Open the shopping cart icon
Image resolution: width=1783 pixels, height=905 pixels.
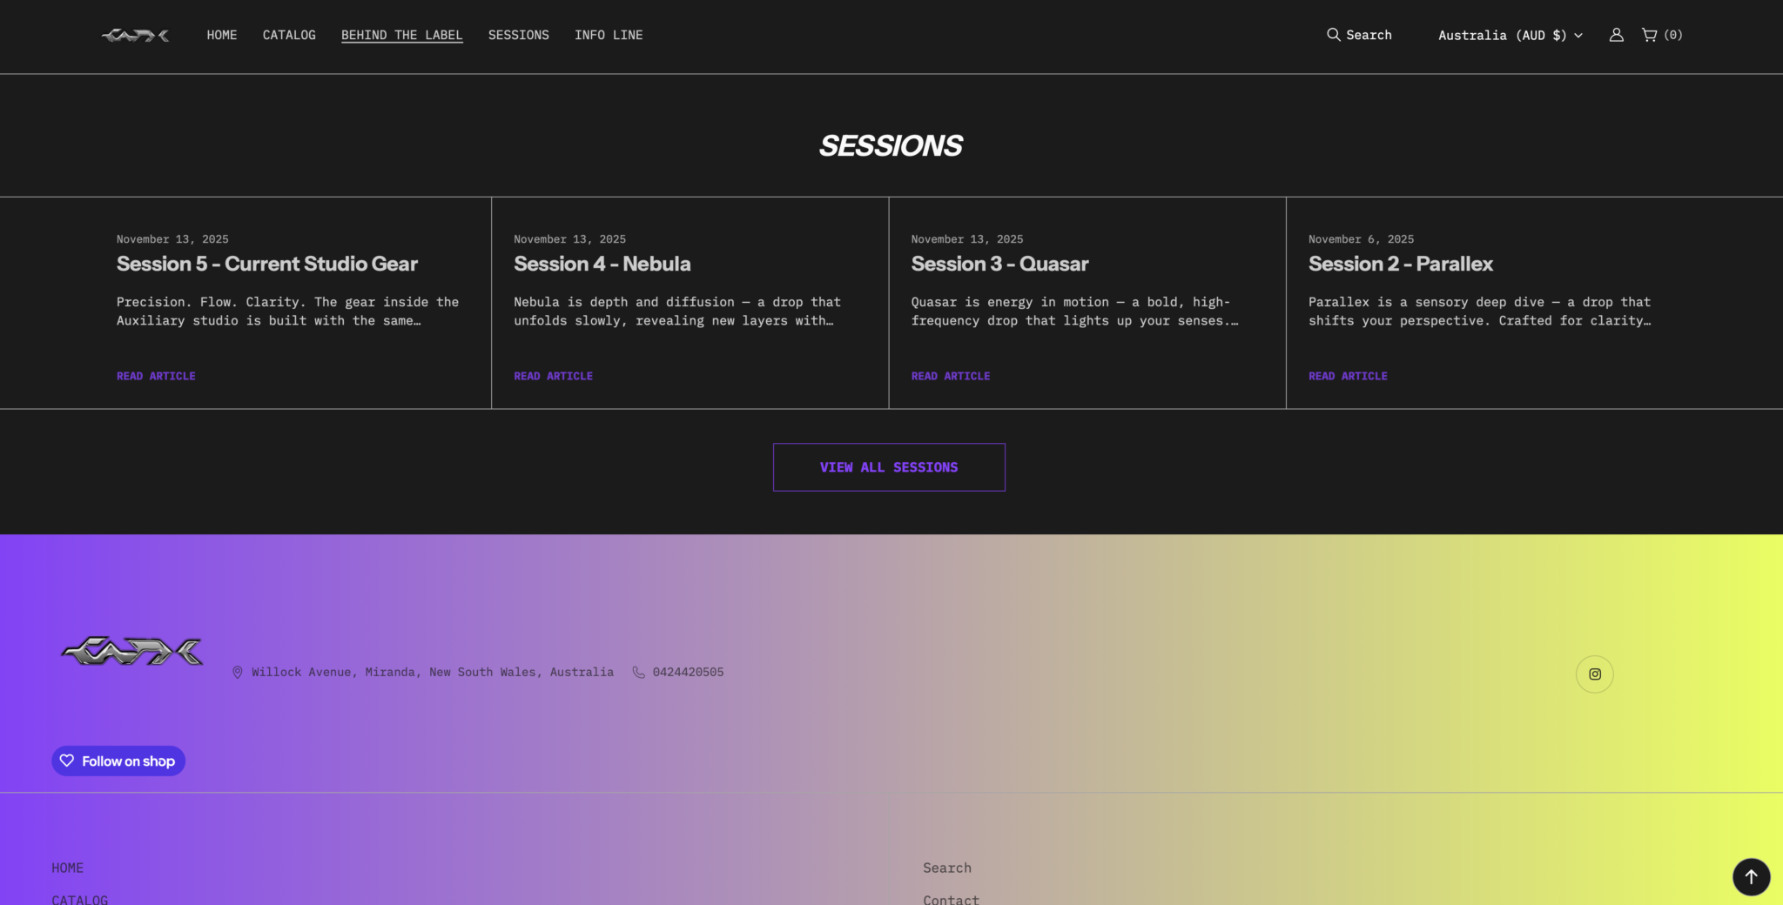1650,35
